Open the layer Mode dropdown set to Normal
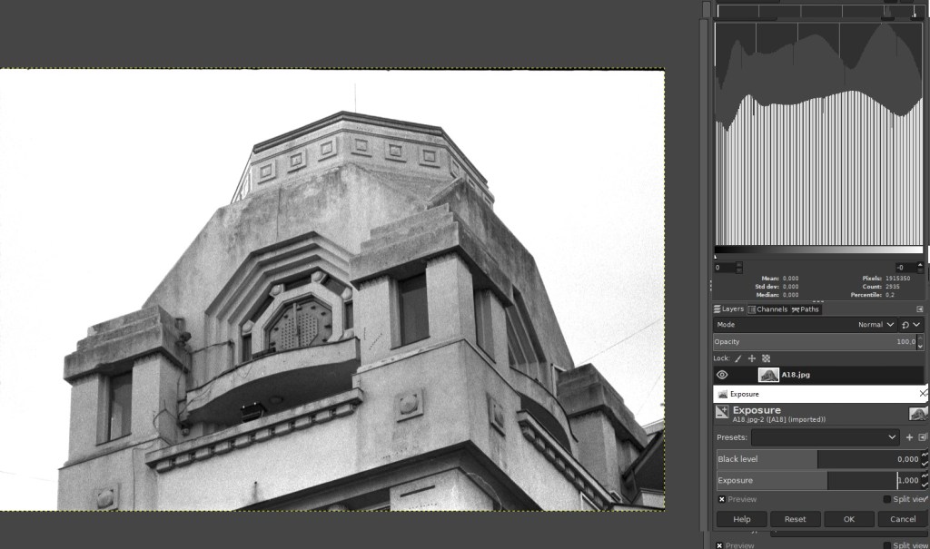930x549 pixels. point(876,324)
